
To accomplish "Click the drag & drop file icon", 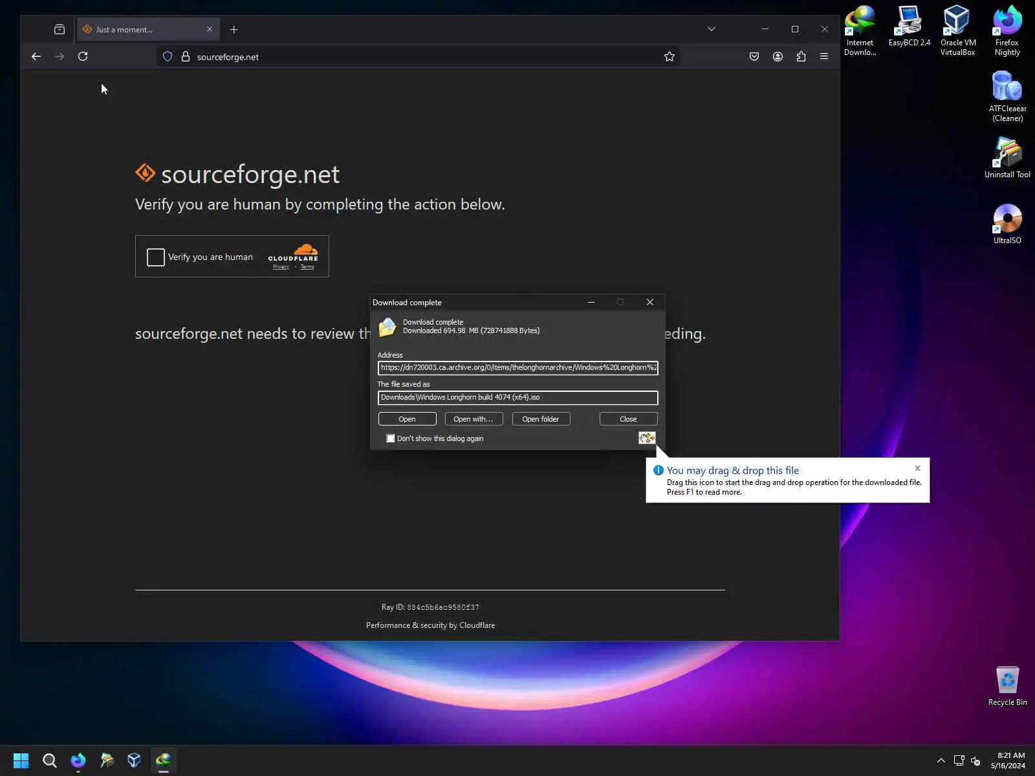I will pos(647,438).
